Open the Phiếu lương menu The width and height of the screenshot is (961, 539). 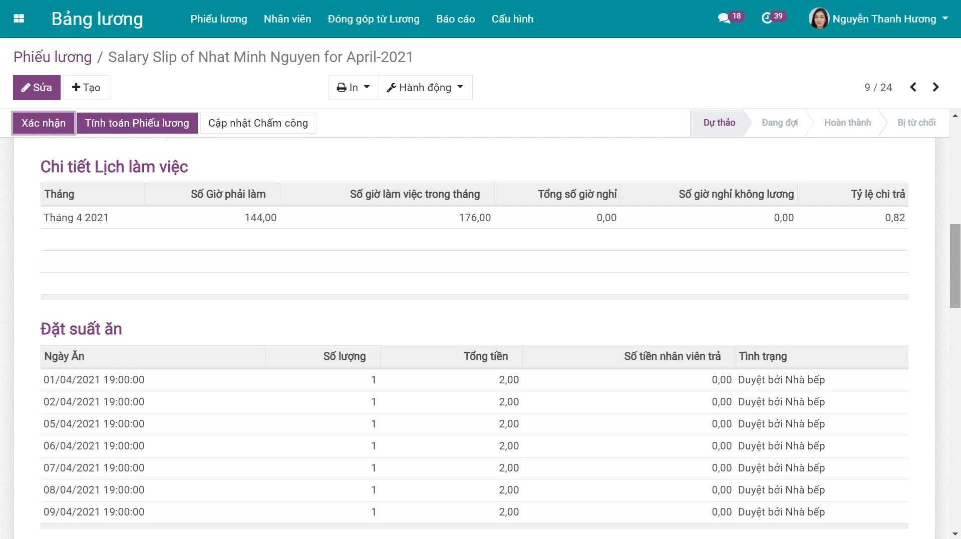coord(219,19)
